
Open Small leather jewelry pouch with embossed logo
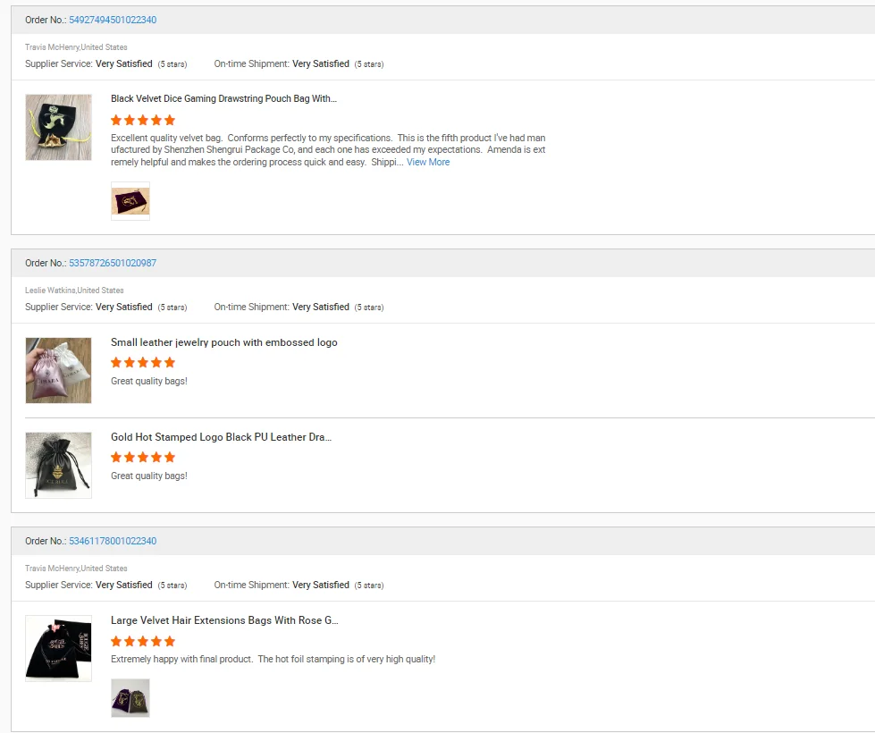click(x=223, y=342)
